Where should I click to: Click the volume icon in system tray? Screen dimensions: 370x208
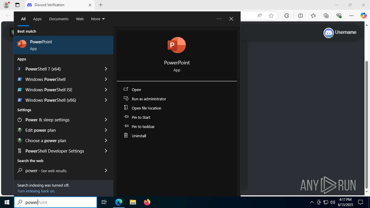333,202
